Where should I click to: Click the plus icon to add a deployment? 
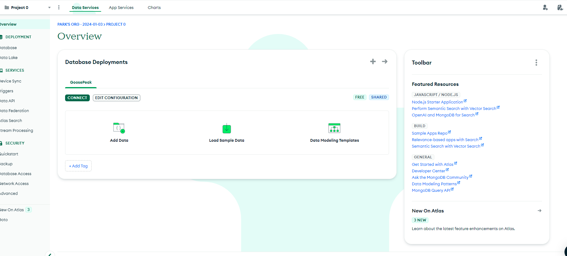click(373, 61)
